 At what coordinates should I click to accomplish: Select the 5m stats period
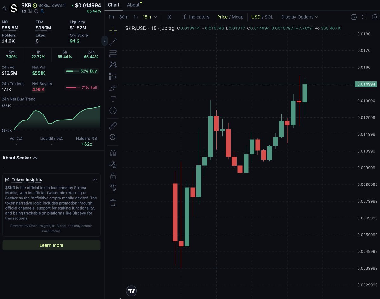[12, 55]
